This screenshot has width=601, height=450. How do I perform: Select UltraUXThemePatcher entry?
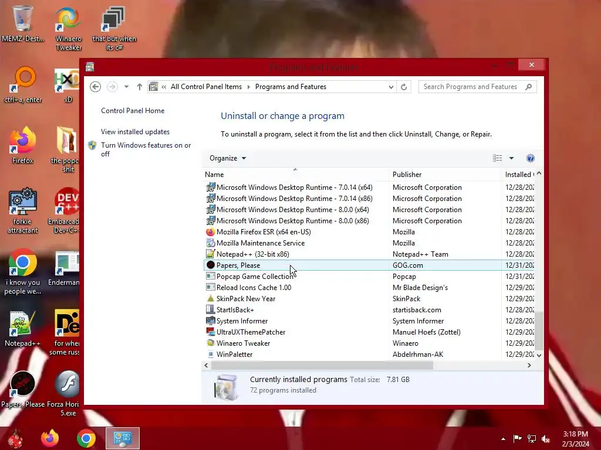[x=369, y=332]
